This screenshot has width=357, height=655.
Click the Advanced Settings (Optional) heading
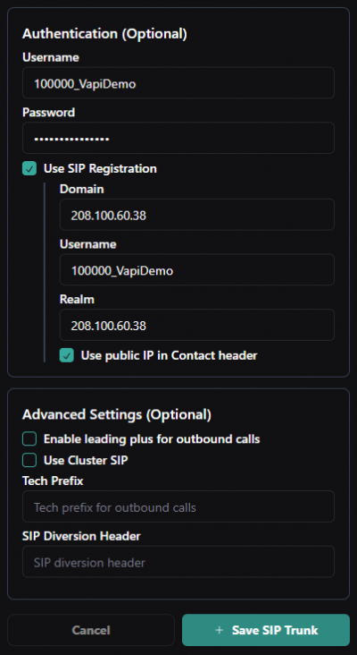(117, 415)
